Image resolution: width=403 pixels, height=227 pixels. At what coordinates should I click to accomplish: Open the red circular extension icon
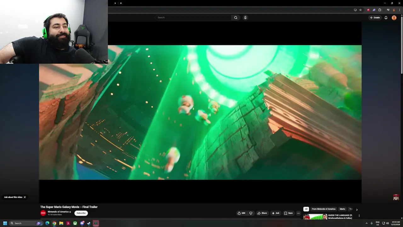coord(368,10)
